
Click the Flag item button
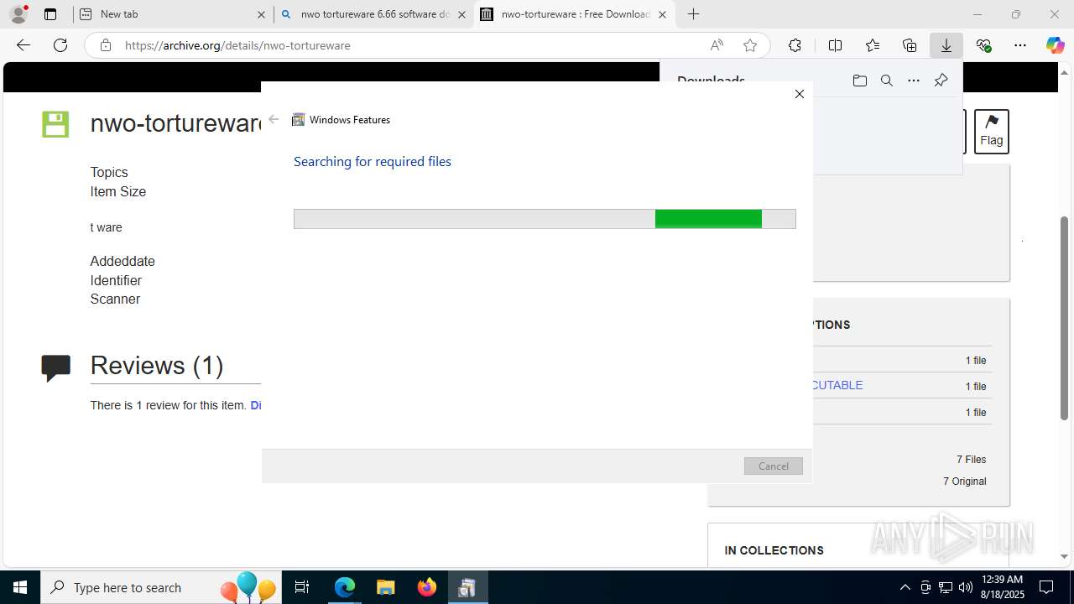(991, 131)
